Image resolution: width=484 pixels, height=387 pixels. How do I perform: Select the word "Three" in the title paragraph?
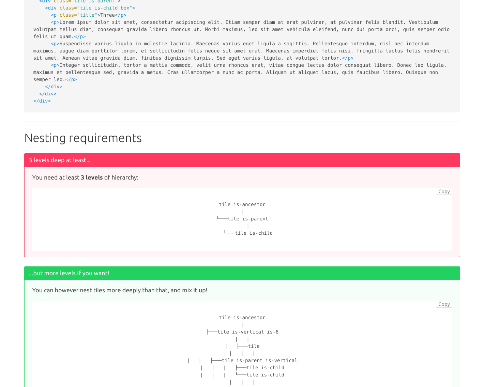tap(107, 15)
